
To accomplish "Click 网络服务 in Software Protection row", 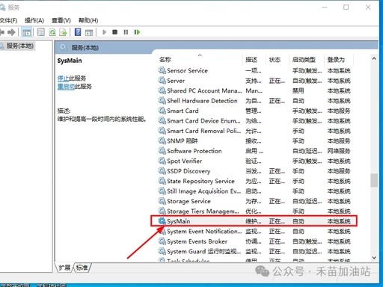I will coord(339,151).
